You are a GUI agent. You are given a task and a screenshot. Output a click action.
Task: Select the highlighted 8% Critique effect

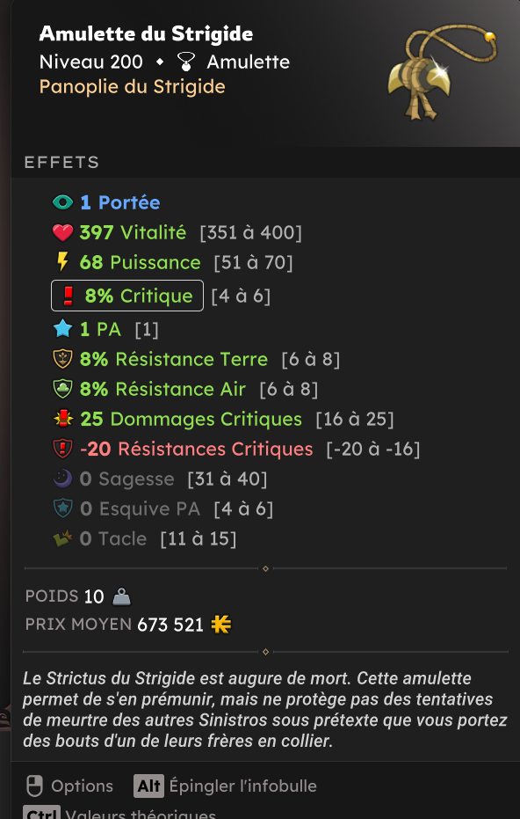coord(127,296)
